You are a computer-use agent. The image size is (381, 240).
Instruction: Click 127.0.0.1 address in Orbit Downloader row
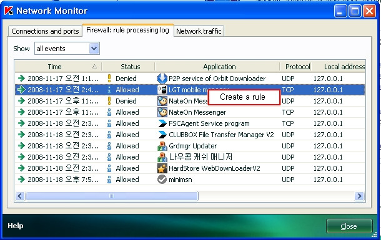coord(328,79)
